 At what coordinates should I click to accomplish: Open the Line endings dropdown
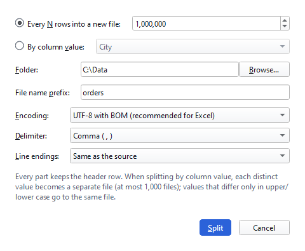[x=180, y=156]
